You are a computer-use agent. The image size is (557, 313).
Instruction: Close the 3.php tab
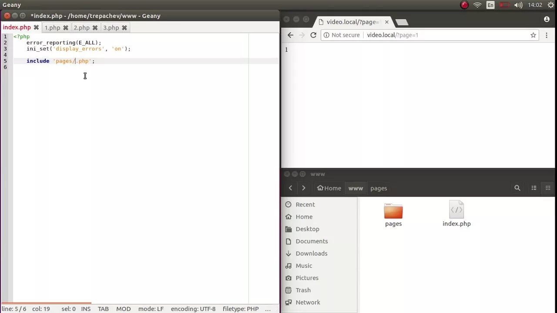[124, 27]
